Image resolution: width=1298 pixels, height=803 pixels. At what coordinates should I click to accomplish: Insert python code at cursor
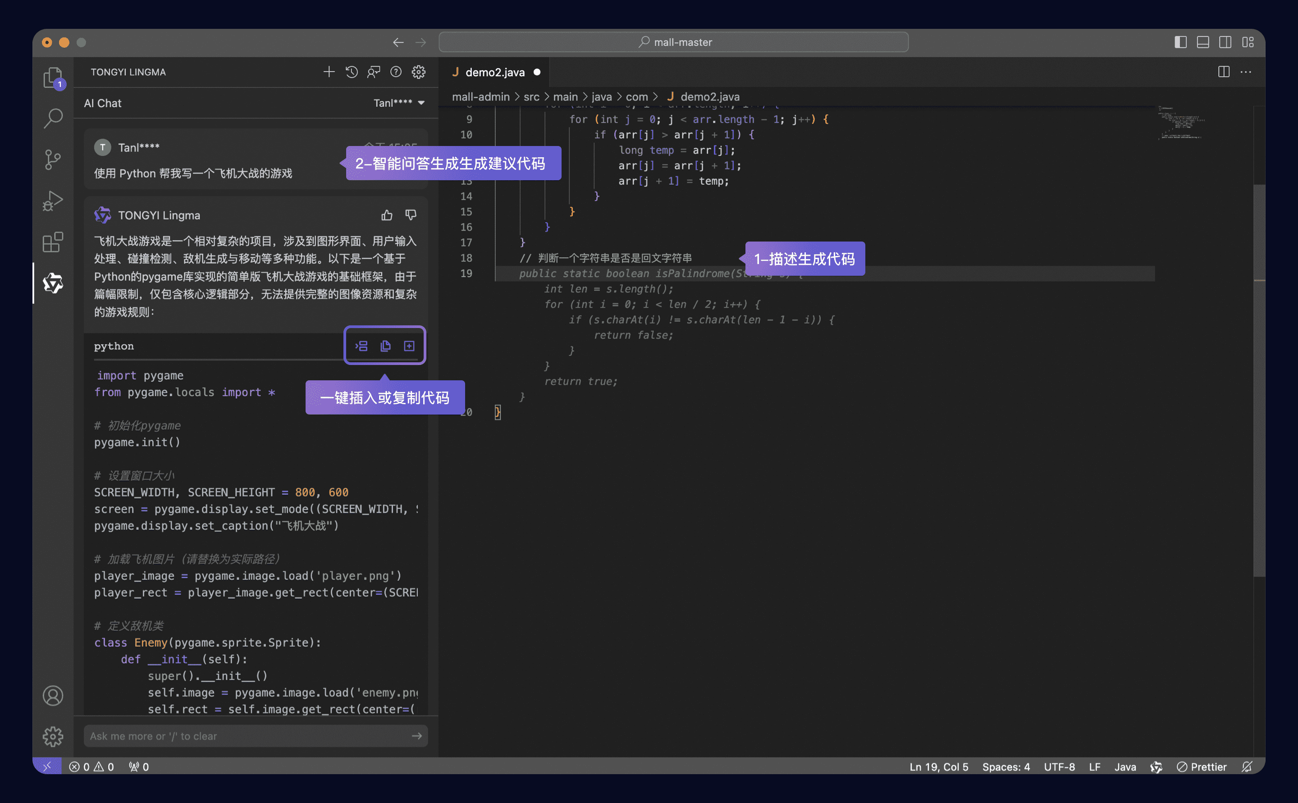click(361, 346)
